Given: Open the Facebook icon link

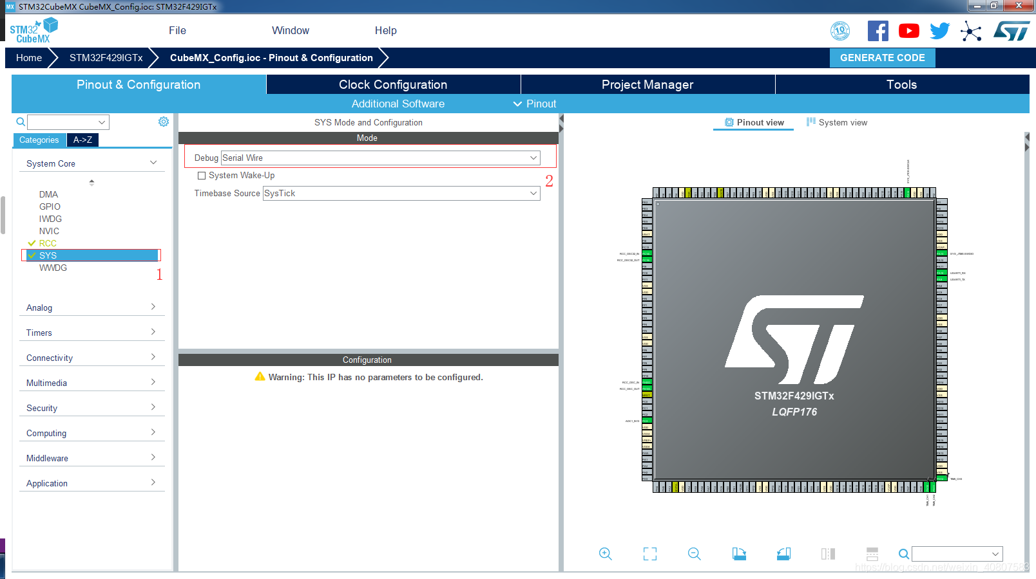Looking at the screenshot, I should [x=878, y=31].
